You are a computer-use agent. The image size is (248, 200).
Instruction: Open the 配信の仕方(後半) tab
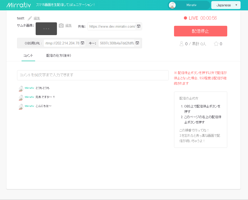click(59, 56)
